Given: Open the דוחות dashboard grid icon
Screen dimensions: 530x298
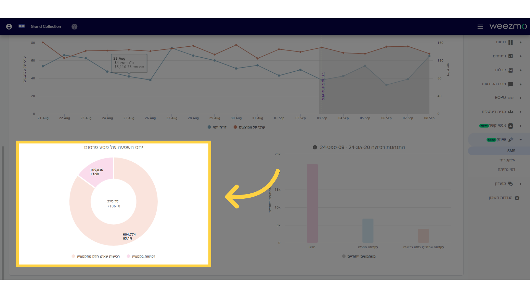Looking at the screenshot, I should click(x=511, y=42).
